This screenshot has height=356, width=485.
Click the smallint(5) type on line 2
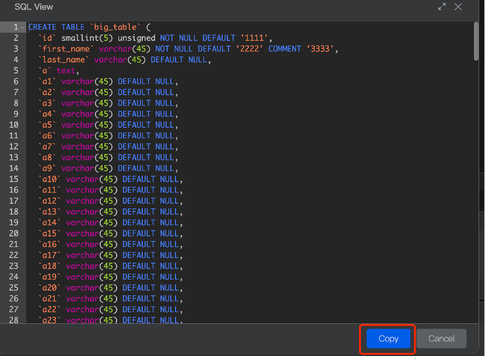(87, 38)
